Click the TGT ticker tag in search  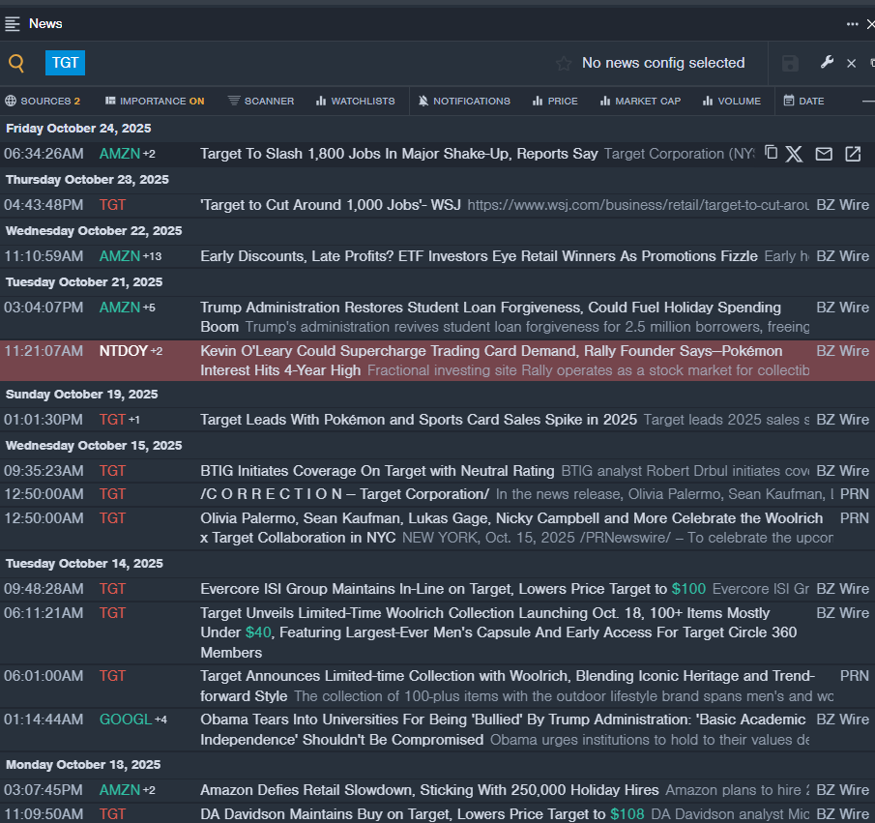point(66,63)
